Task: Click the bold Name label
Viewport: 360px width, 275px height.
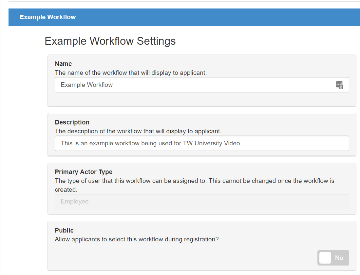Action: (63, 64)
